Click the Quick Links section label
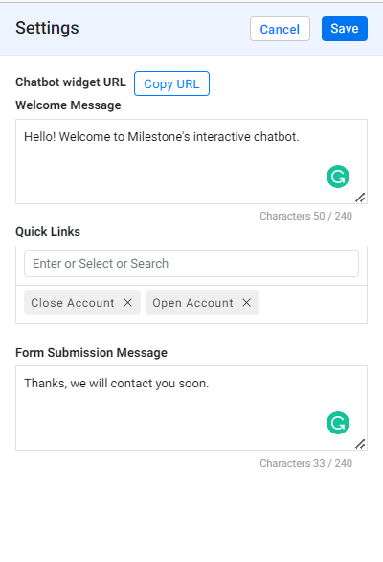This screenshot has height=562, width=383. (x=48, y=231)
